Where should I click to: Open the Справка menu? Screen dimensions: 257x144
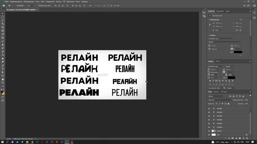click(84, 2)
